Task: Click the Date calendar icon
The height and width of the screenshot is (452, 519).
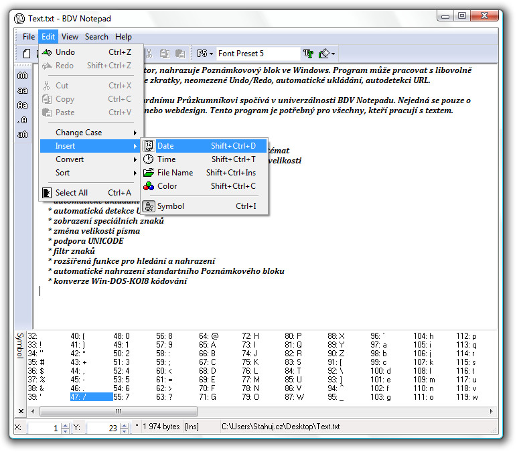Action: point(149,146)
